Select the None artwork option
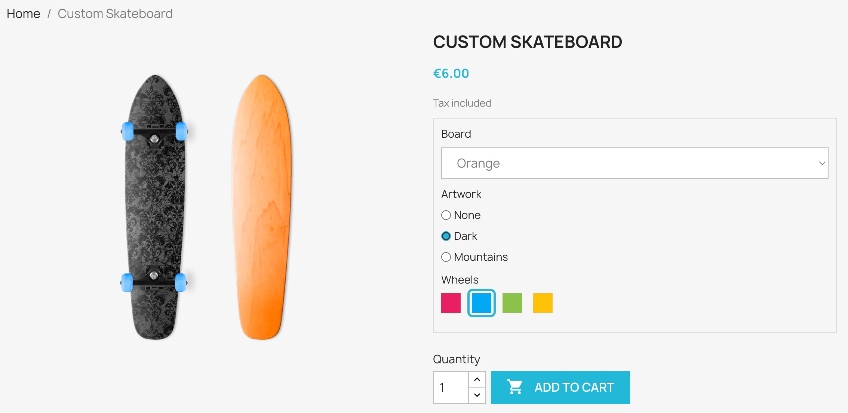Viewport: 848px width, 413px height. (446, 215)
